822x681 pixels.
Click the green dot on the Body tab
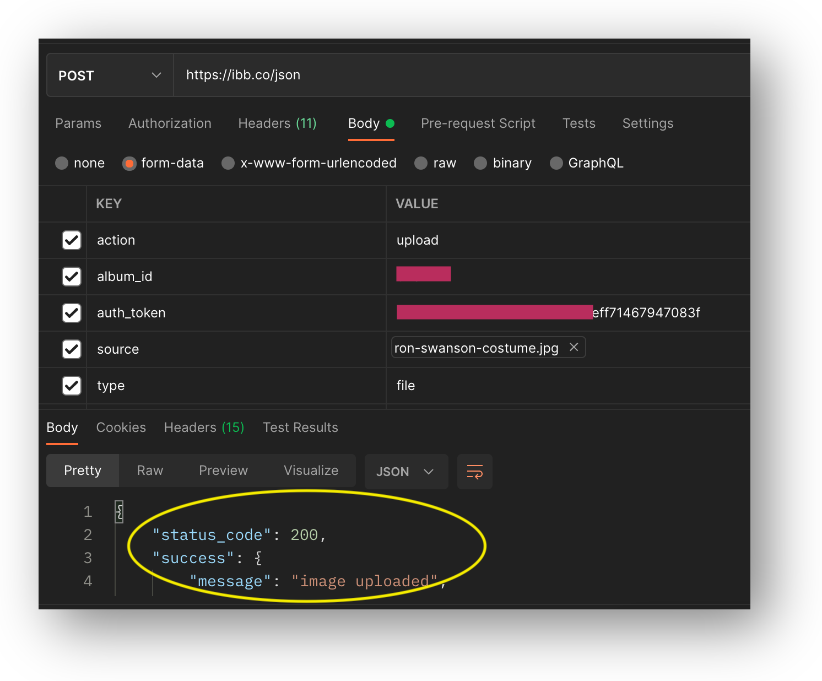391,123
